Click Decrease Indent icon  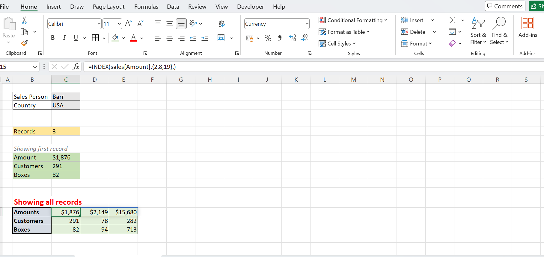tap(193, 38)
